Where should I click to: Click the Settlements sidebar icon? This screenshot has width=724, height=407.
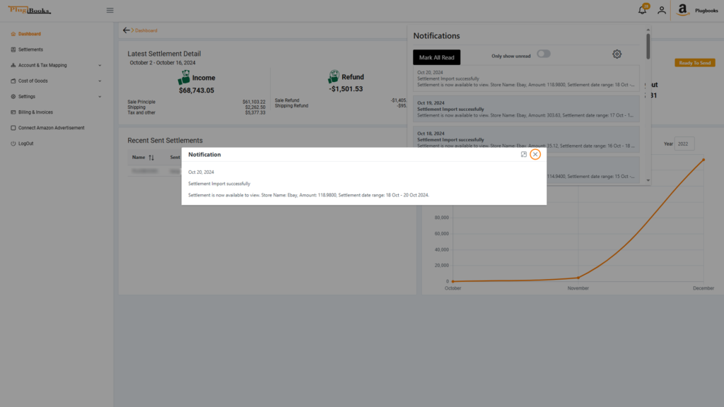13,50
